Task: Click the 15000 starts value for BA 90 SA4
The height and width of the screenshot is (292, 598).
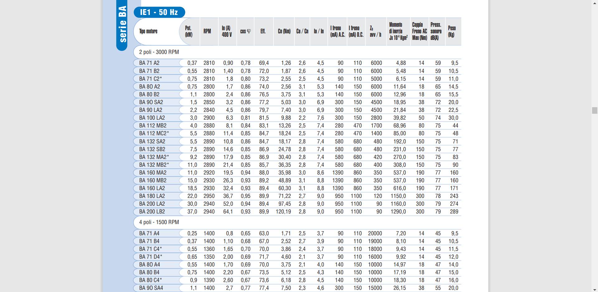Action: point(375,288)
